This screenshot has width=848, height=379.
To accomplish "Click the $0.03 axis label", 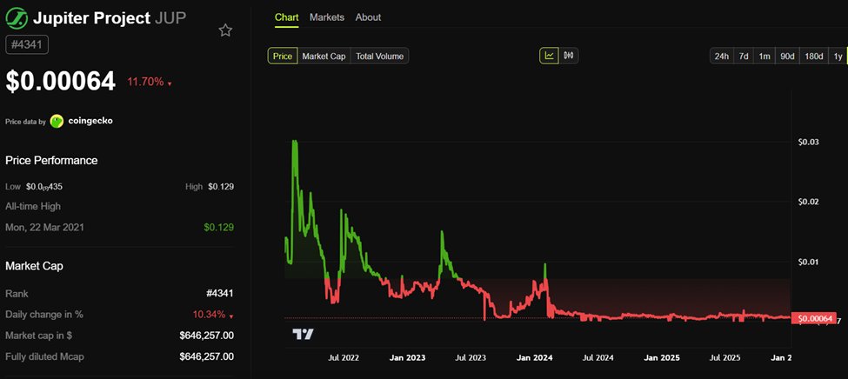I will pyautogui.click(x=808, y=143).
